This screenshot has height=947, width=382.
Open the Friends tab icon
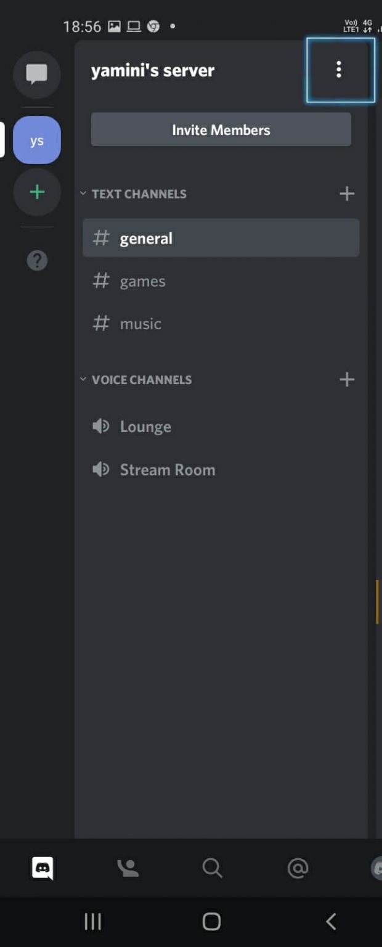(x=128, y=868)
